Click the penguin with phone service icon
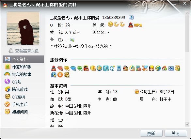This screenshot has width=191, height=139. 125,68
